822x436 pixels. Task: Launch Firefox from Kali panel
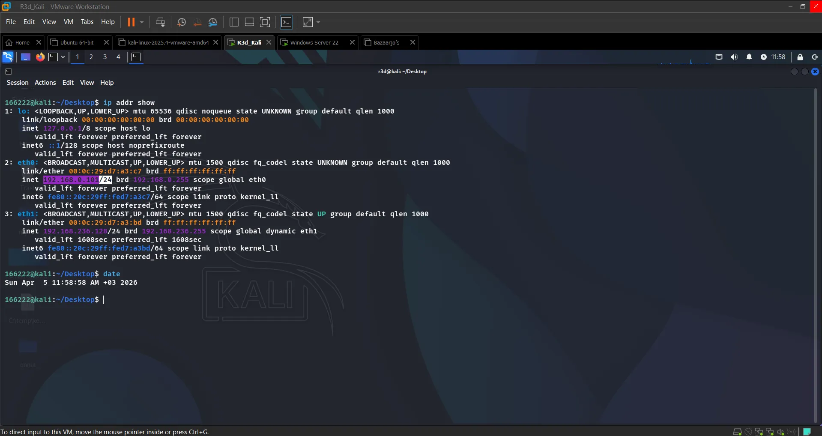coord(40,57)
